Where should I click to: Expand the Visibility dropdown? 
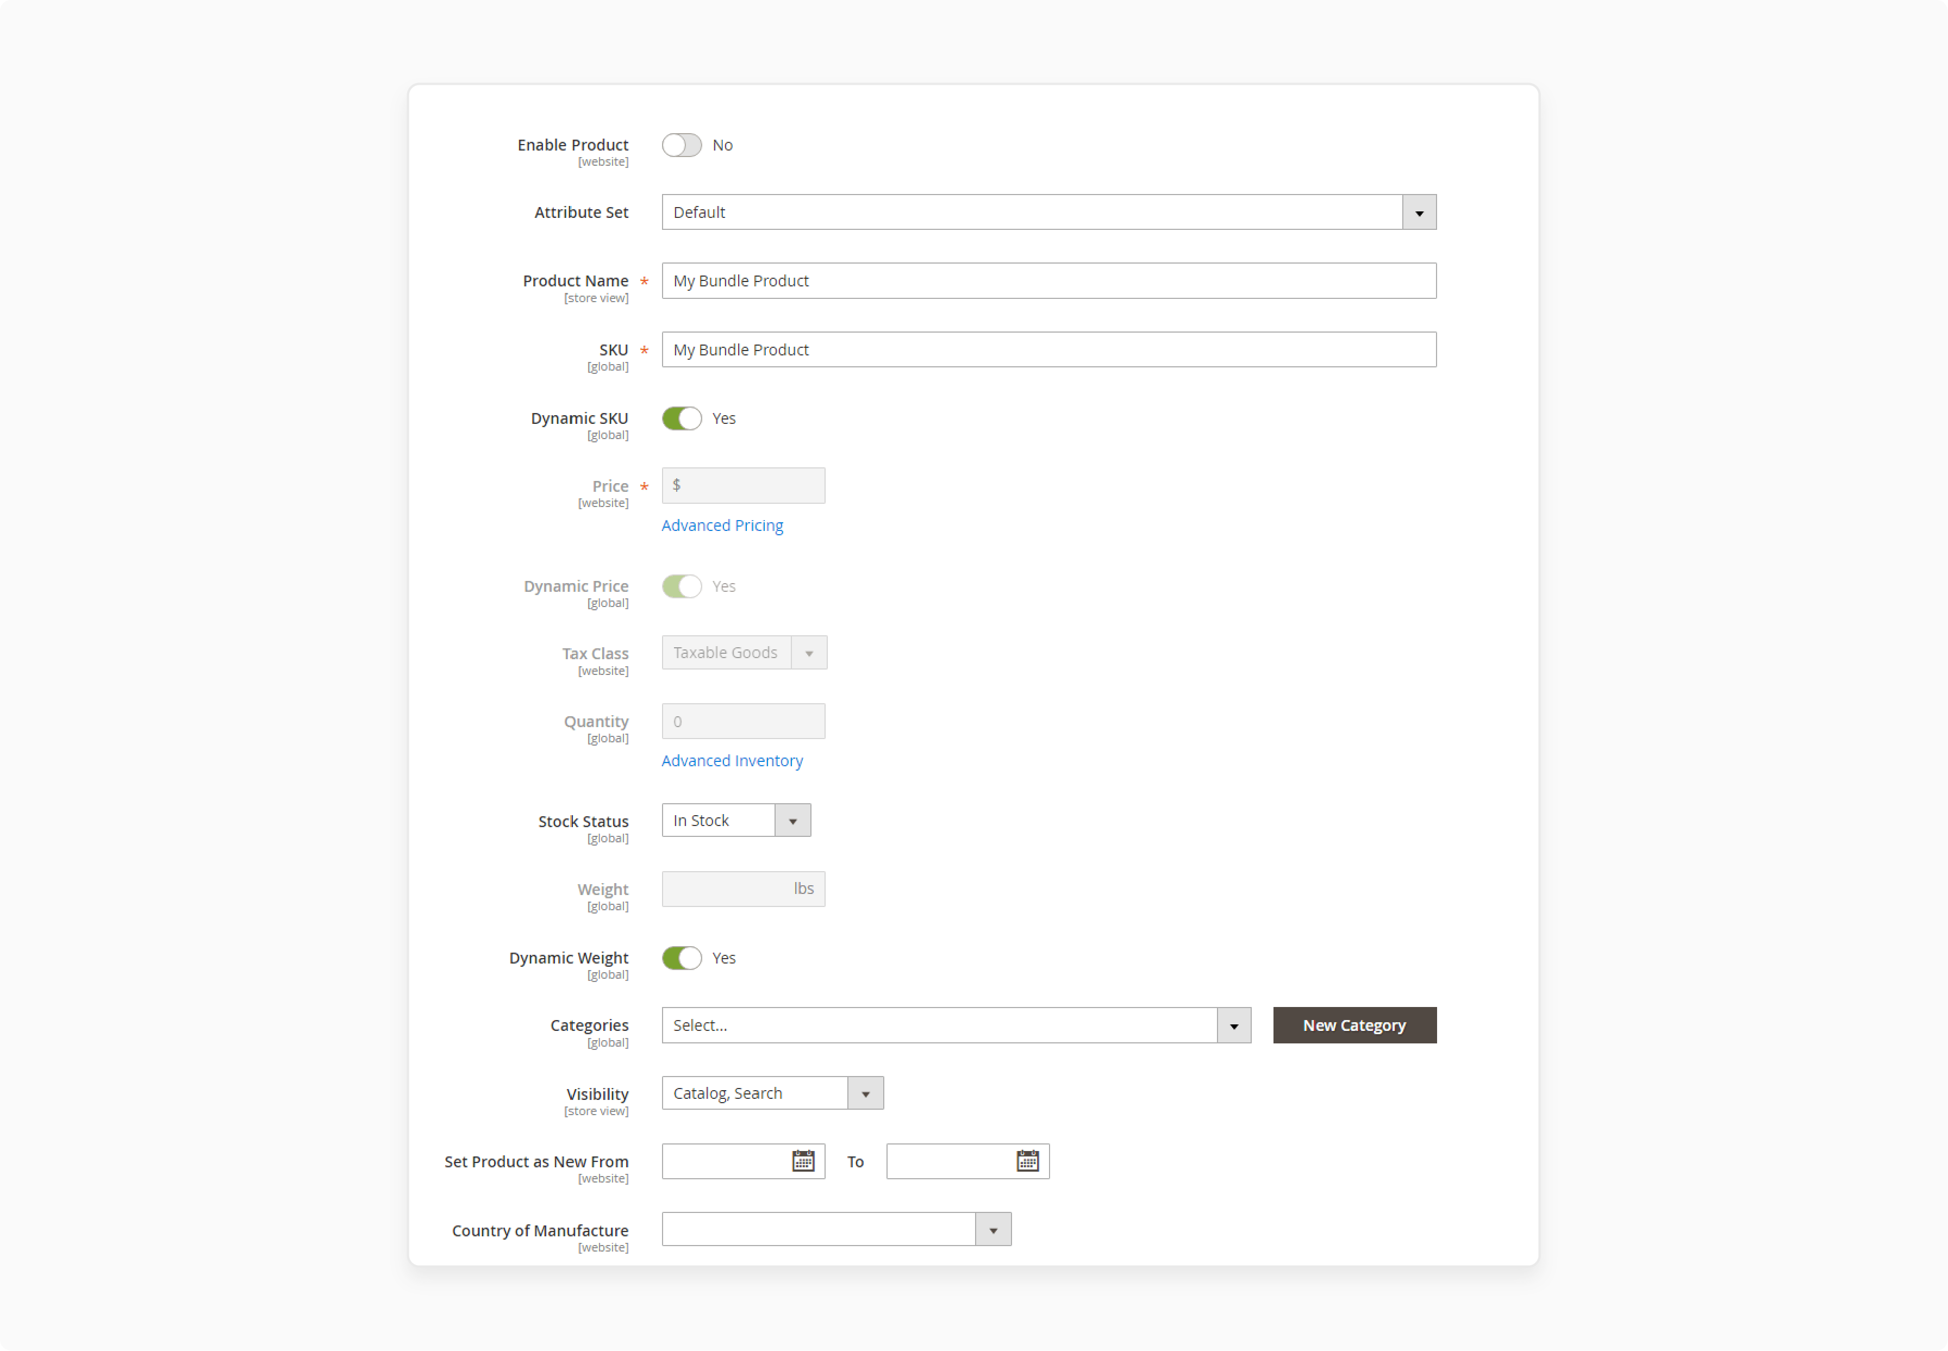pyautogui.click(x=772, y=1093)
